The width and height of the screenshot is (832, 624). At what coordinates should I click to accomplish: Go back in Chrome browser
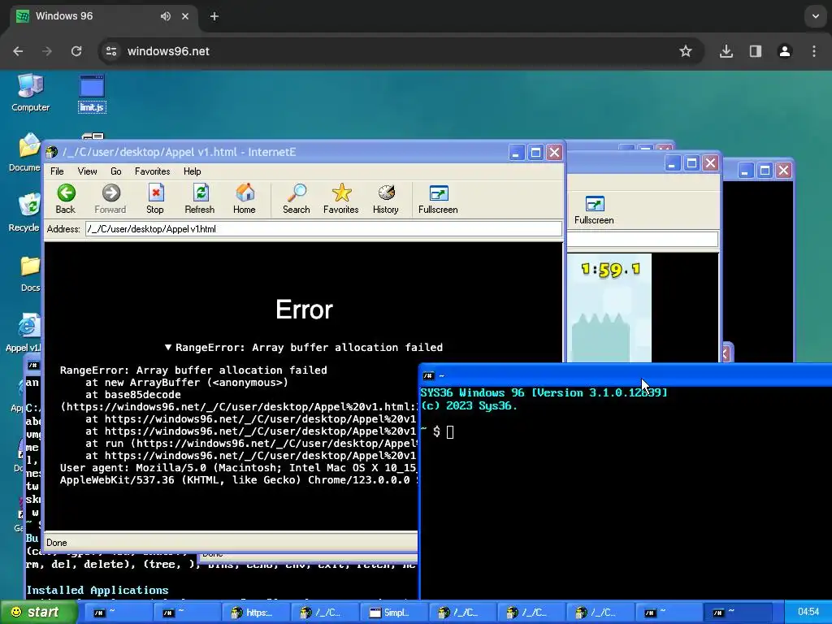click(18, 51)
